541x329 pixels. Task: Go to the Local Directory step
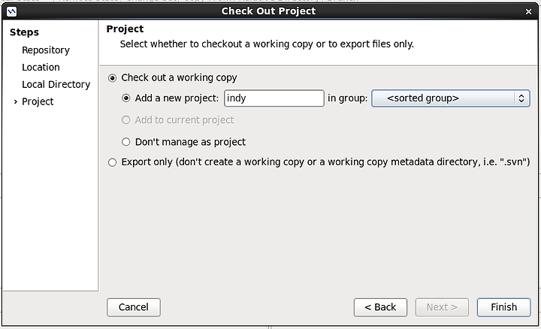(56, 84)
